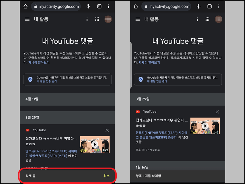Tap comment text 집가고싶다 in left screenshot

pos(51,141)
